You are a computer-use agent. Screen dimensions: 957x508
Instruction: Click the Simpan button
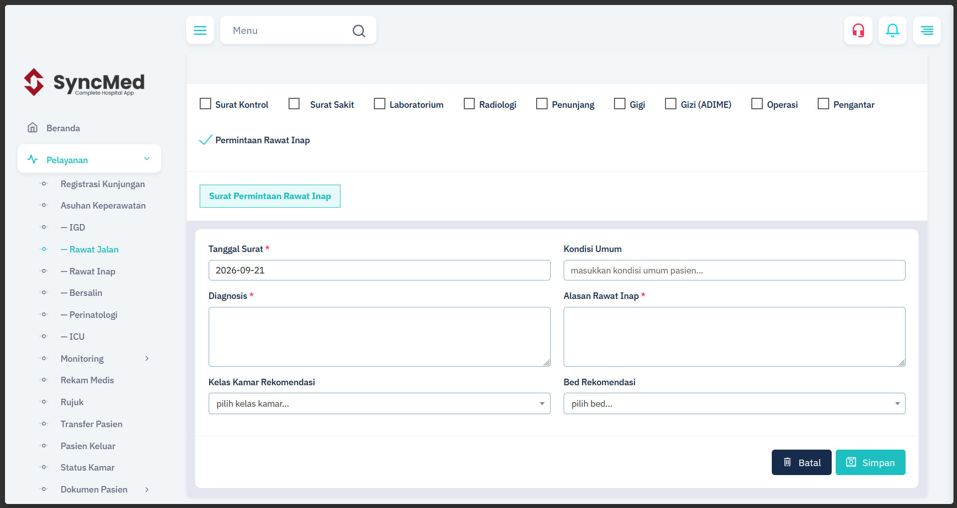pyautogui.click(x=871, y=462)
